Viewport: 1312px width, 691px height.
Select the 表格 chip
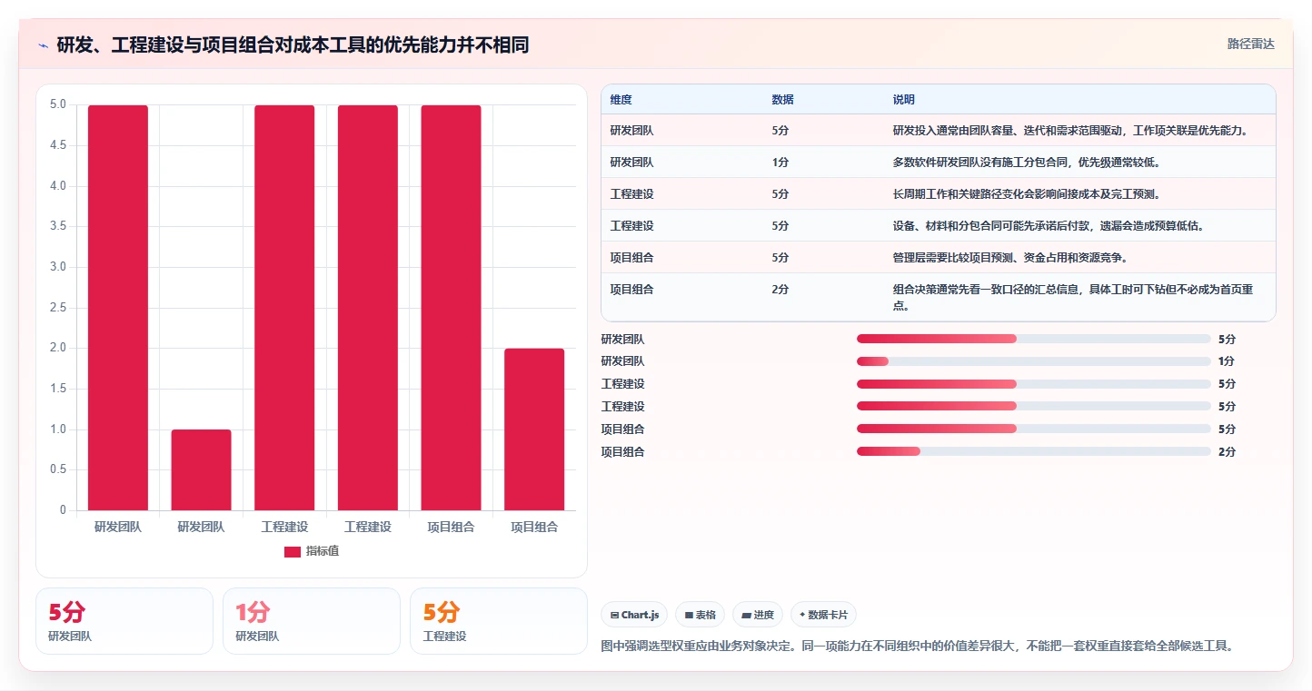(x=700, y=615)
